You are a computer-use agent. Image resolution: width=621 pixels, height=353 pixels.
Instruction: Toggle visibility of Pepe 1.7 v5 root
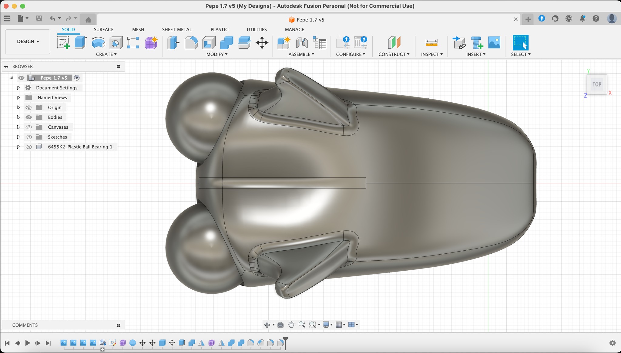click(x=21, y=78)
